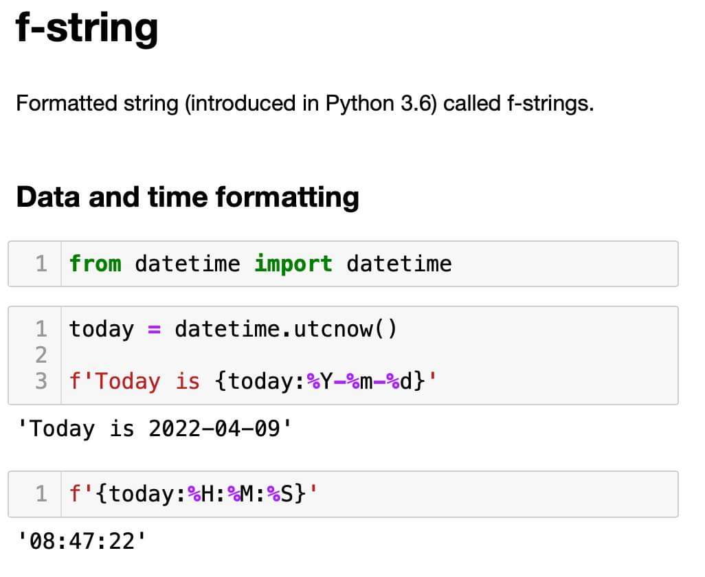Viewport: 705px width, 577px height.
Task: Click the from keyword in the code
Action: tap(95, 263)
